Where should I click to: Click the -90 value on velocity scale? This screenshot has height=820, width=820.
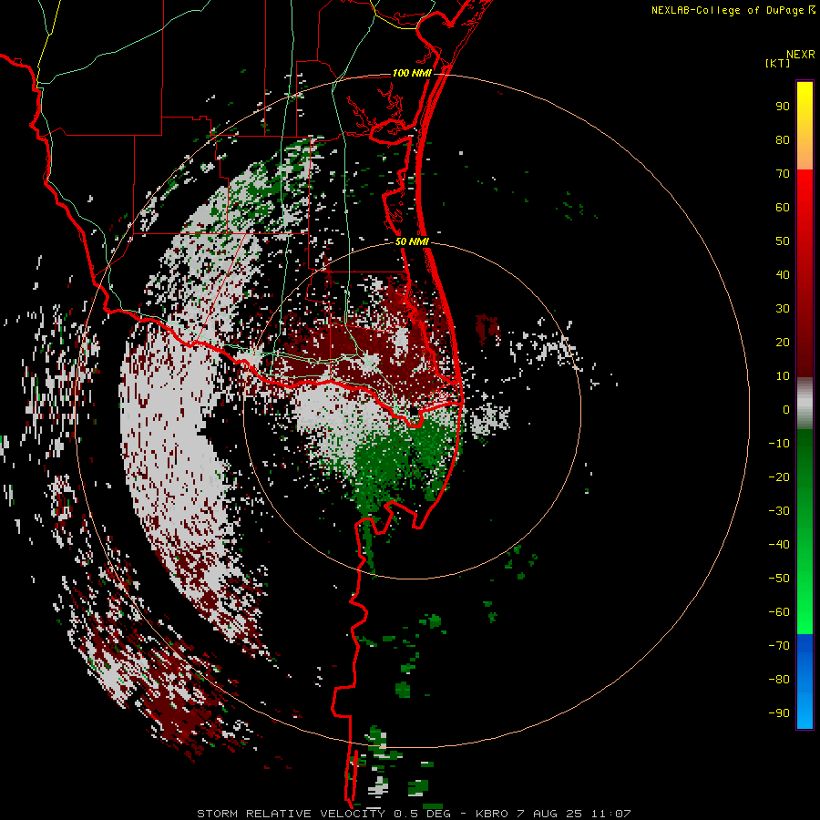pos(779,713)
